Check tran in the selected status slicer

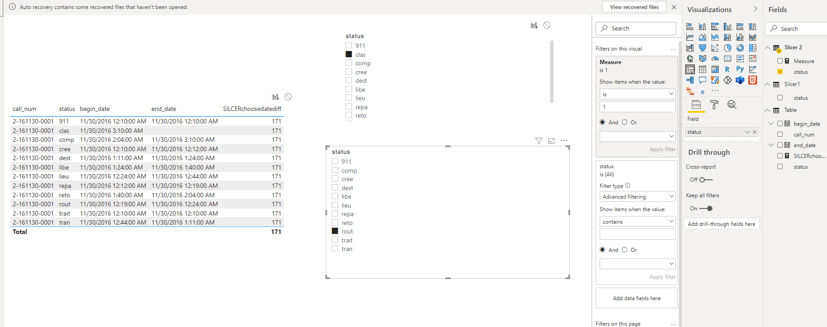click(335, 248)
